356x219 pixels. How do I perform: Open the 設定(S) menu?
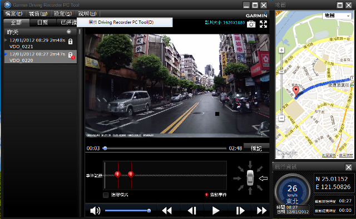tap(63, 14)
